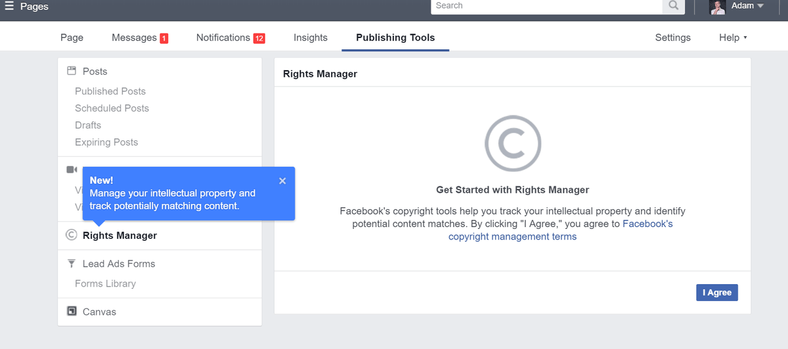Screen dimensions: 788x349
Task: View Expiring Posts
Action: (x=106, y=142)
